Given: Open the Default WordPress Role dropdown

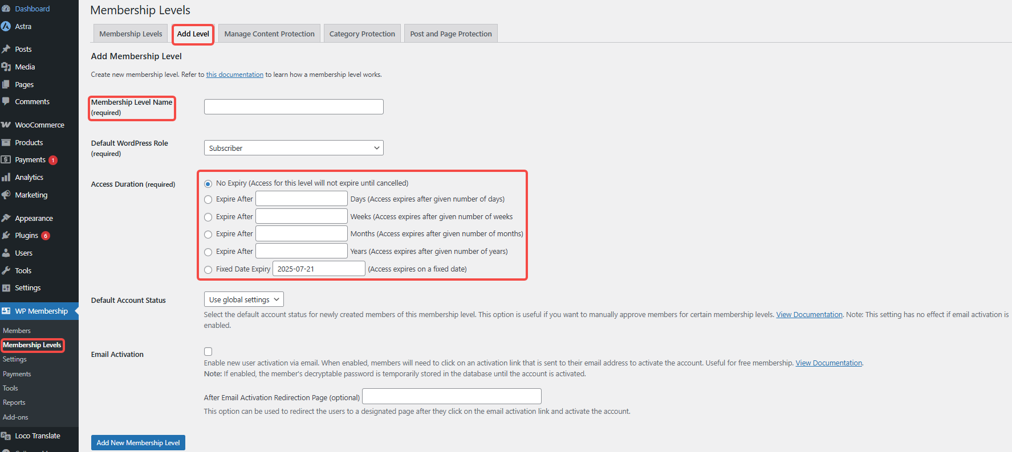Looking at the screenshot, I should [294, 148].
